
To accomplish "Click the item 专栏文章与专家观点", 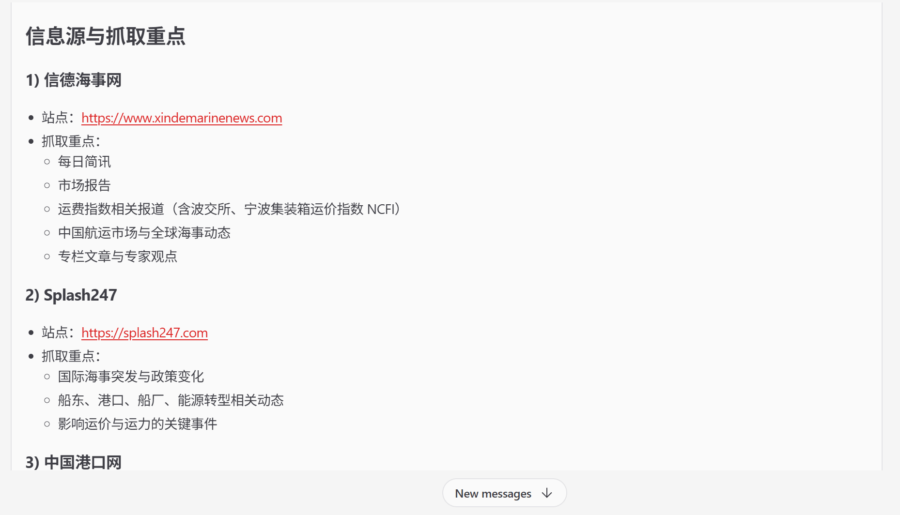I will pos(118,256).
